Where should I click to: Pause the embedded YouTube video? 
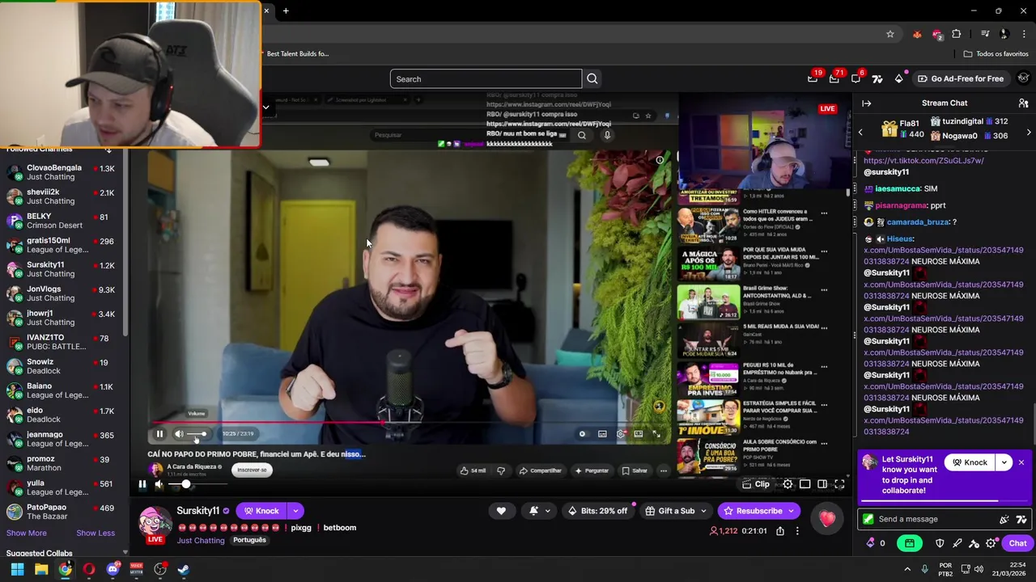point(159,434)
